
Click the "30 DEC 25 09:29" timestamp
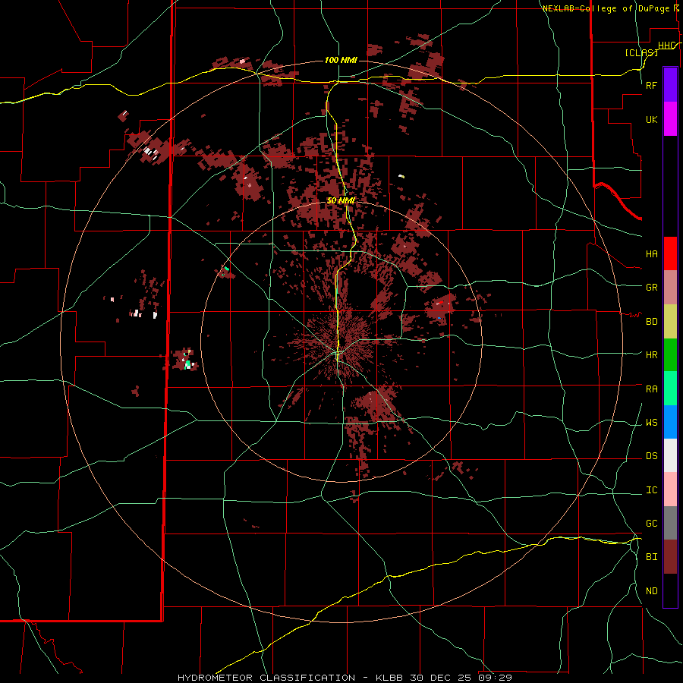click(x=461, y=678)
